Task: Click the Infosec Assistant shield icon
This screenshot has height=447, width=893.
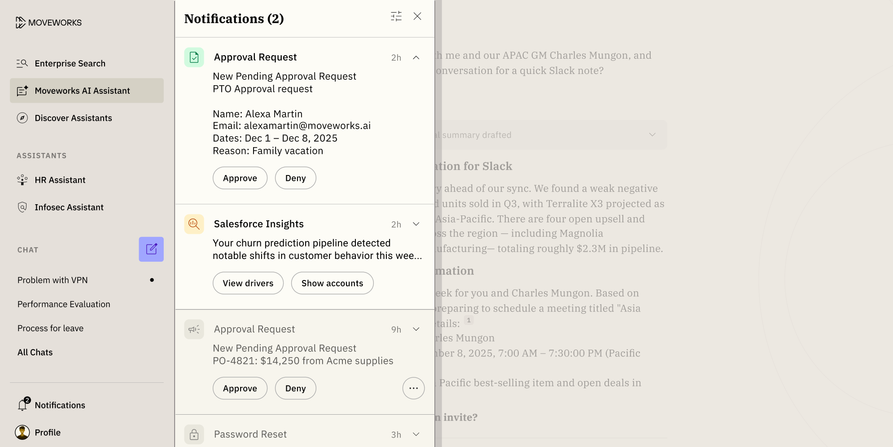Action: [22, 207]
